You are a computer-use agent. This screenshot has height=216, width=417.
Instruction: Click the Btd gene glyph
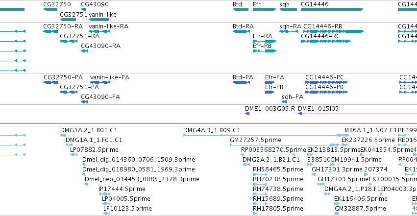click(241, 9)
